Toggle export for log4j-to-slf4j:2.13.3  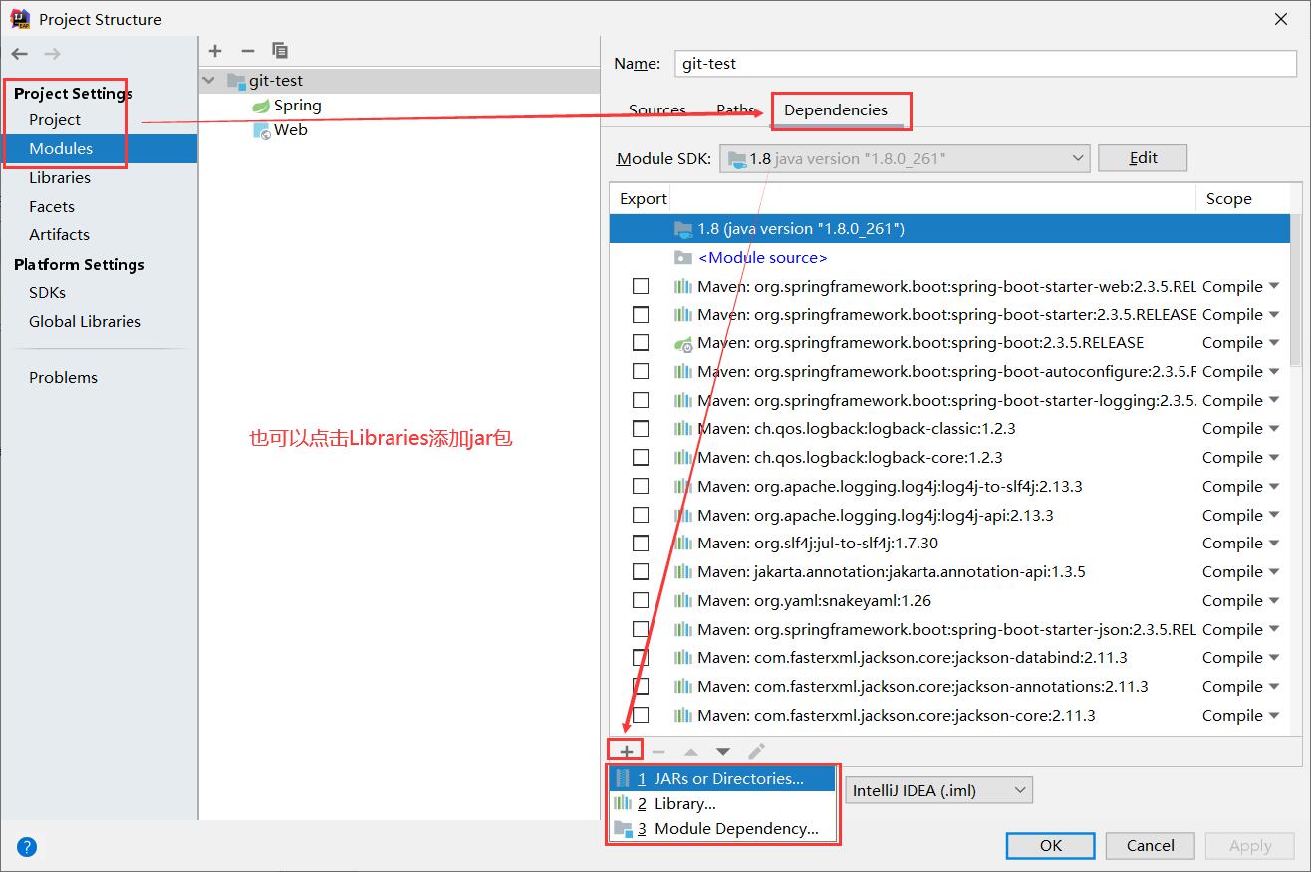point(641,486)
